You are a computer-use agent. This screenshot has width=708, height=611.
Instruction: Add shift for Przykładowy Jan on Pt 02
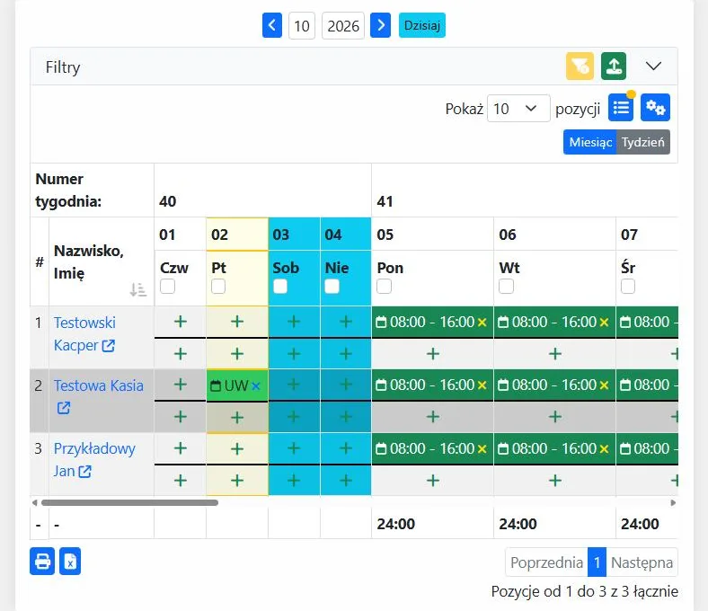coord(237,448)
